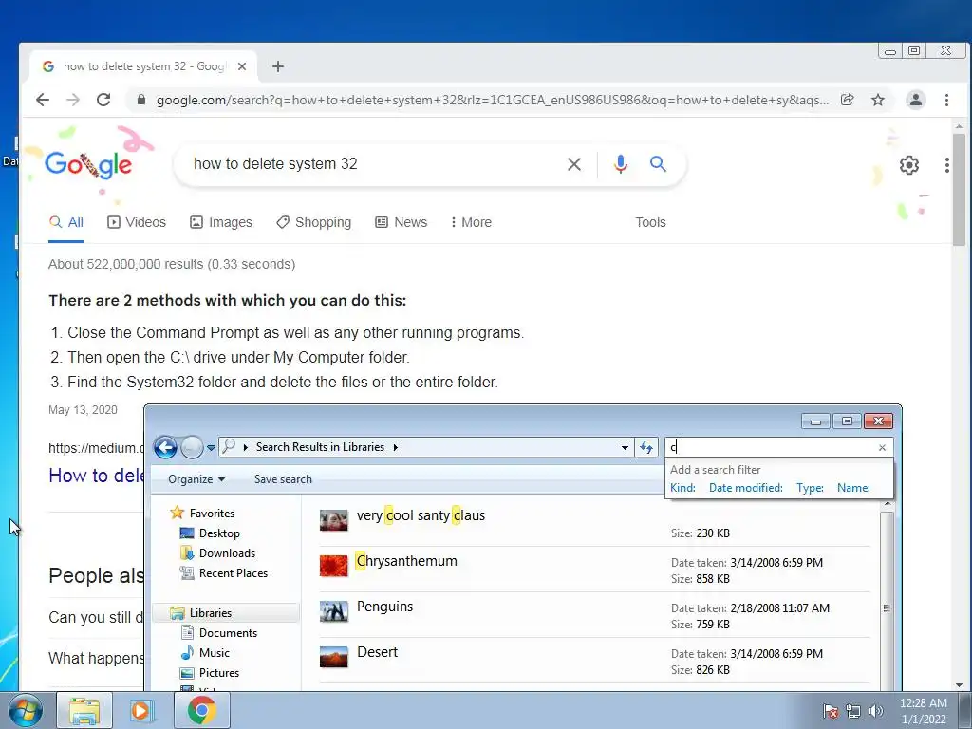Add the Name: search filter
972x729 pixels.
853,488
